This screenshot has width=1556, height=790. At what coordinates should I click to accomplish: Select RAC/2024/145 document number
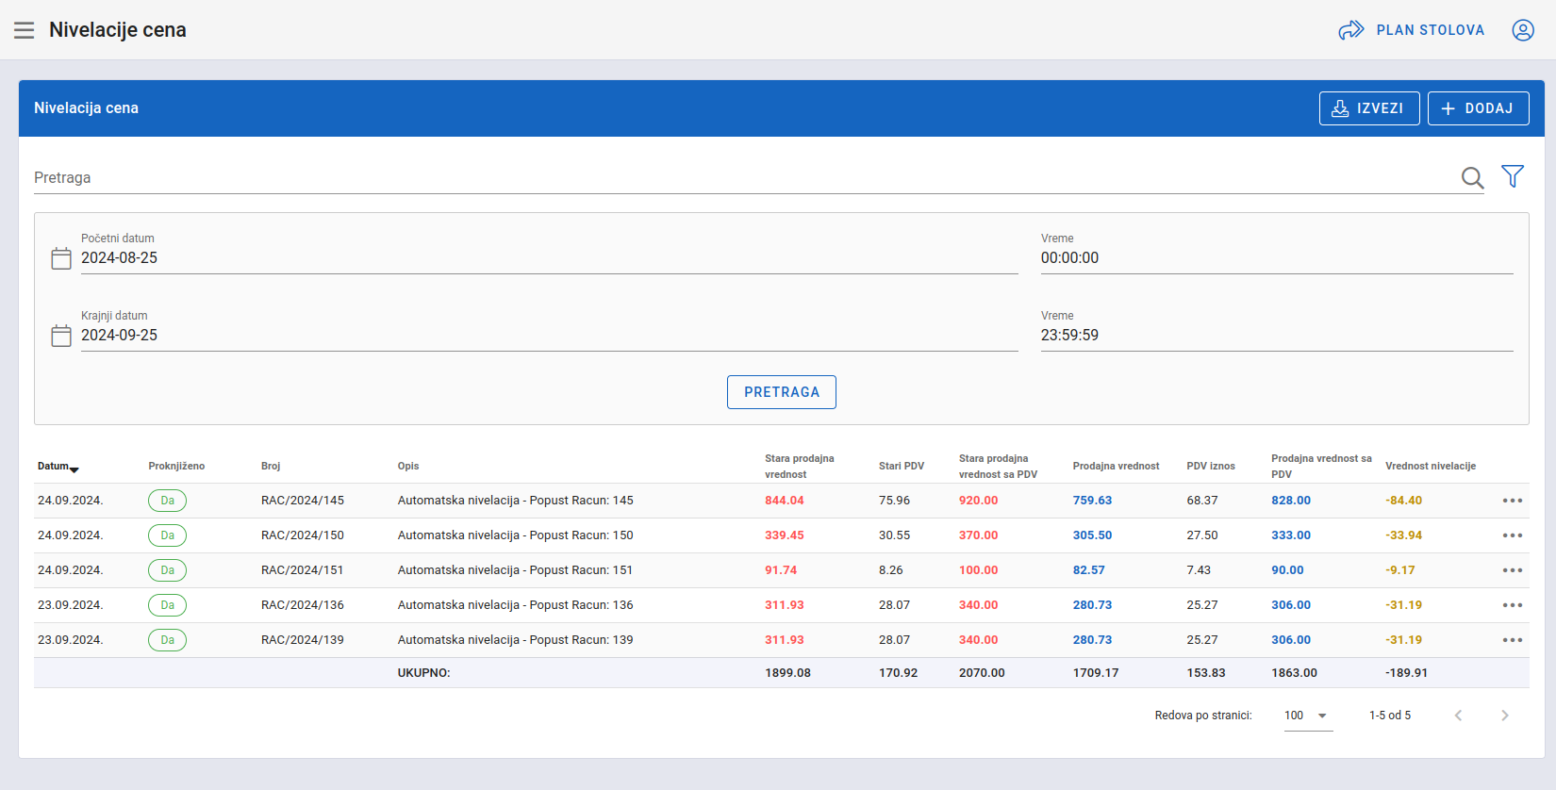tap(303, 501)
